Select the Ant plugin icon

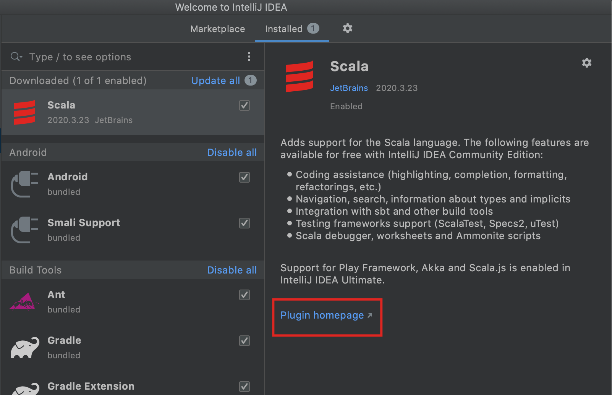tap(24, 302)
